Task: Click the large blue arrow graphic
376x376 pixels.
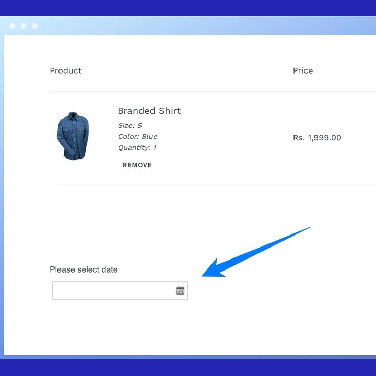Action: (251, 254)
